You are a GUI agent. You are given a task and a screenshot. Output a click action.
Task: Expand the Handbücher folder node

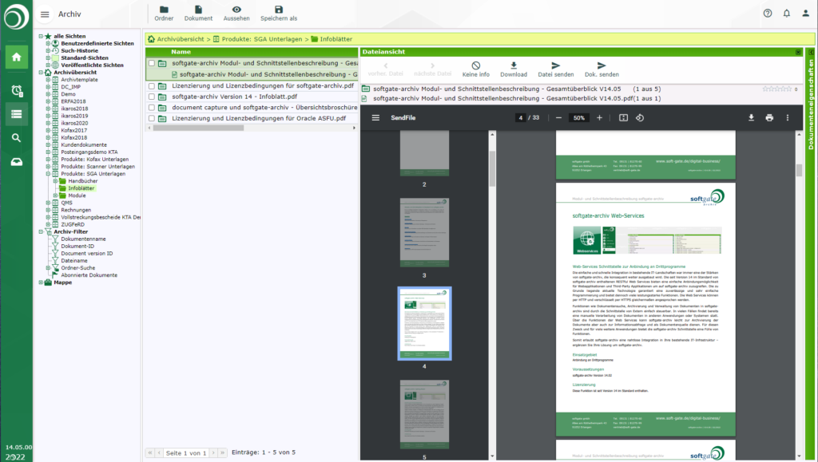(x=55, y=181)
